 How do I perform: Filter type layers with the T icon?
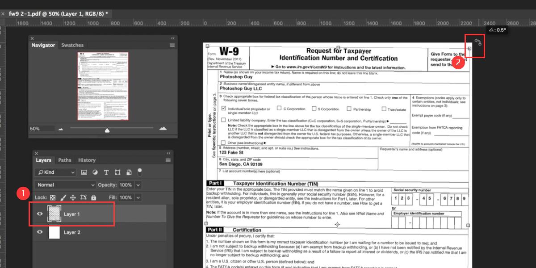click(106, 172)
